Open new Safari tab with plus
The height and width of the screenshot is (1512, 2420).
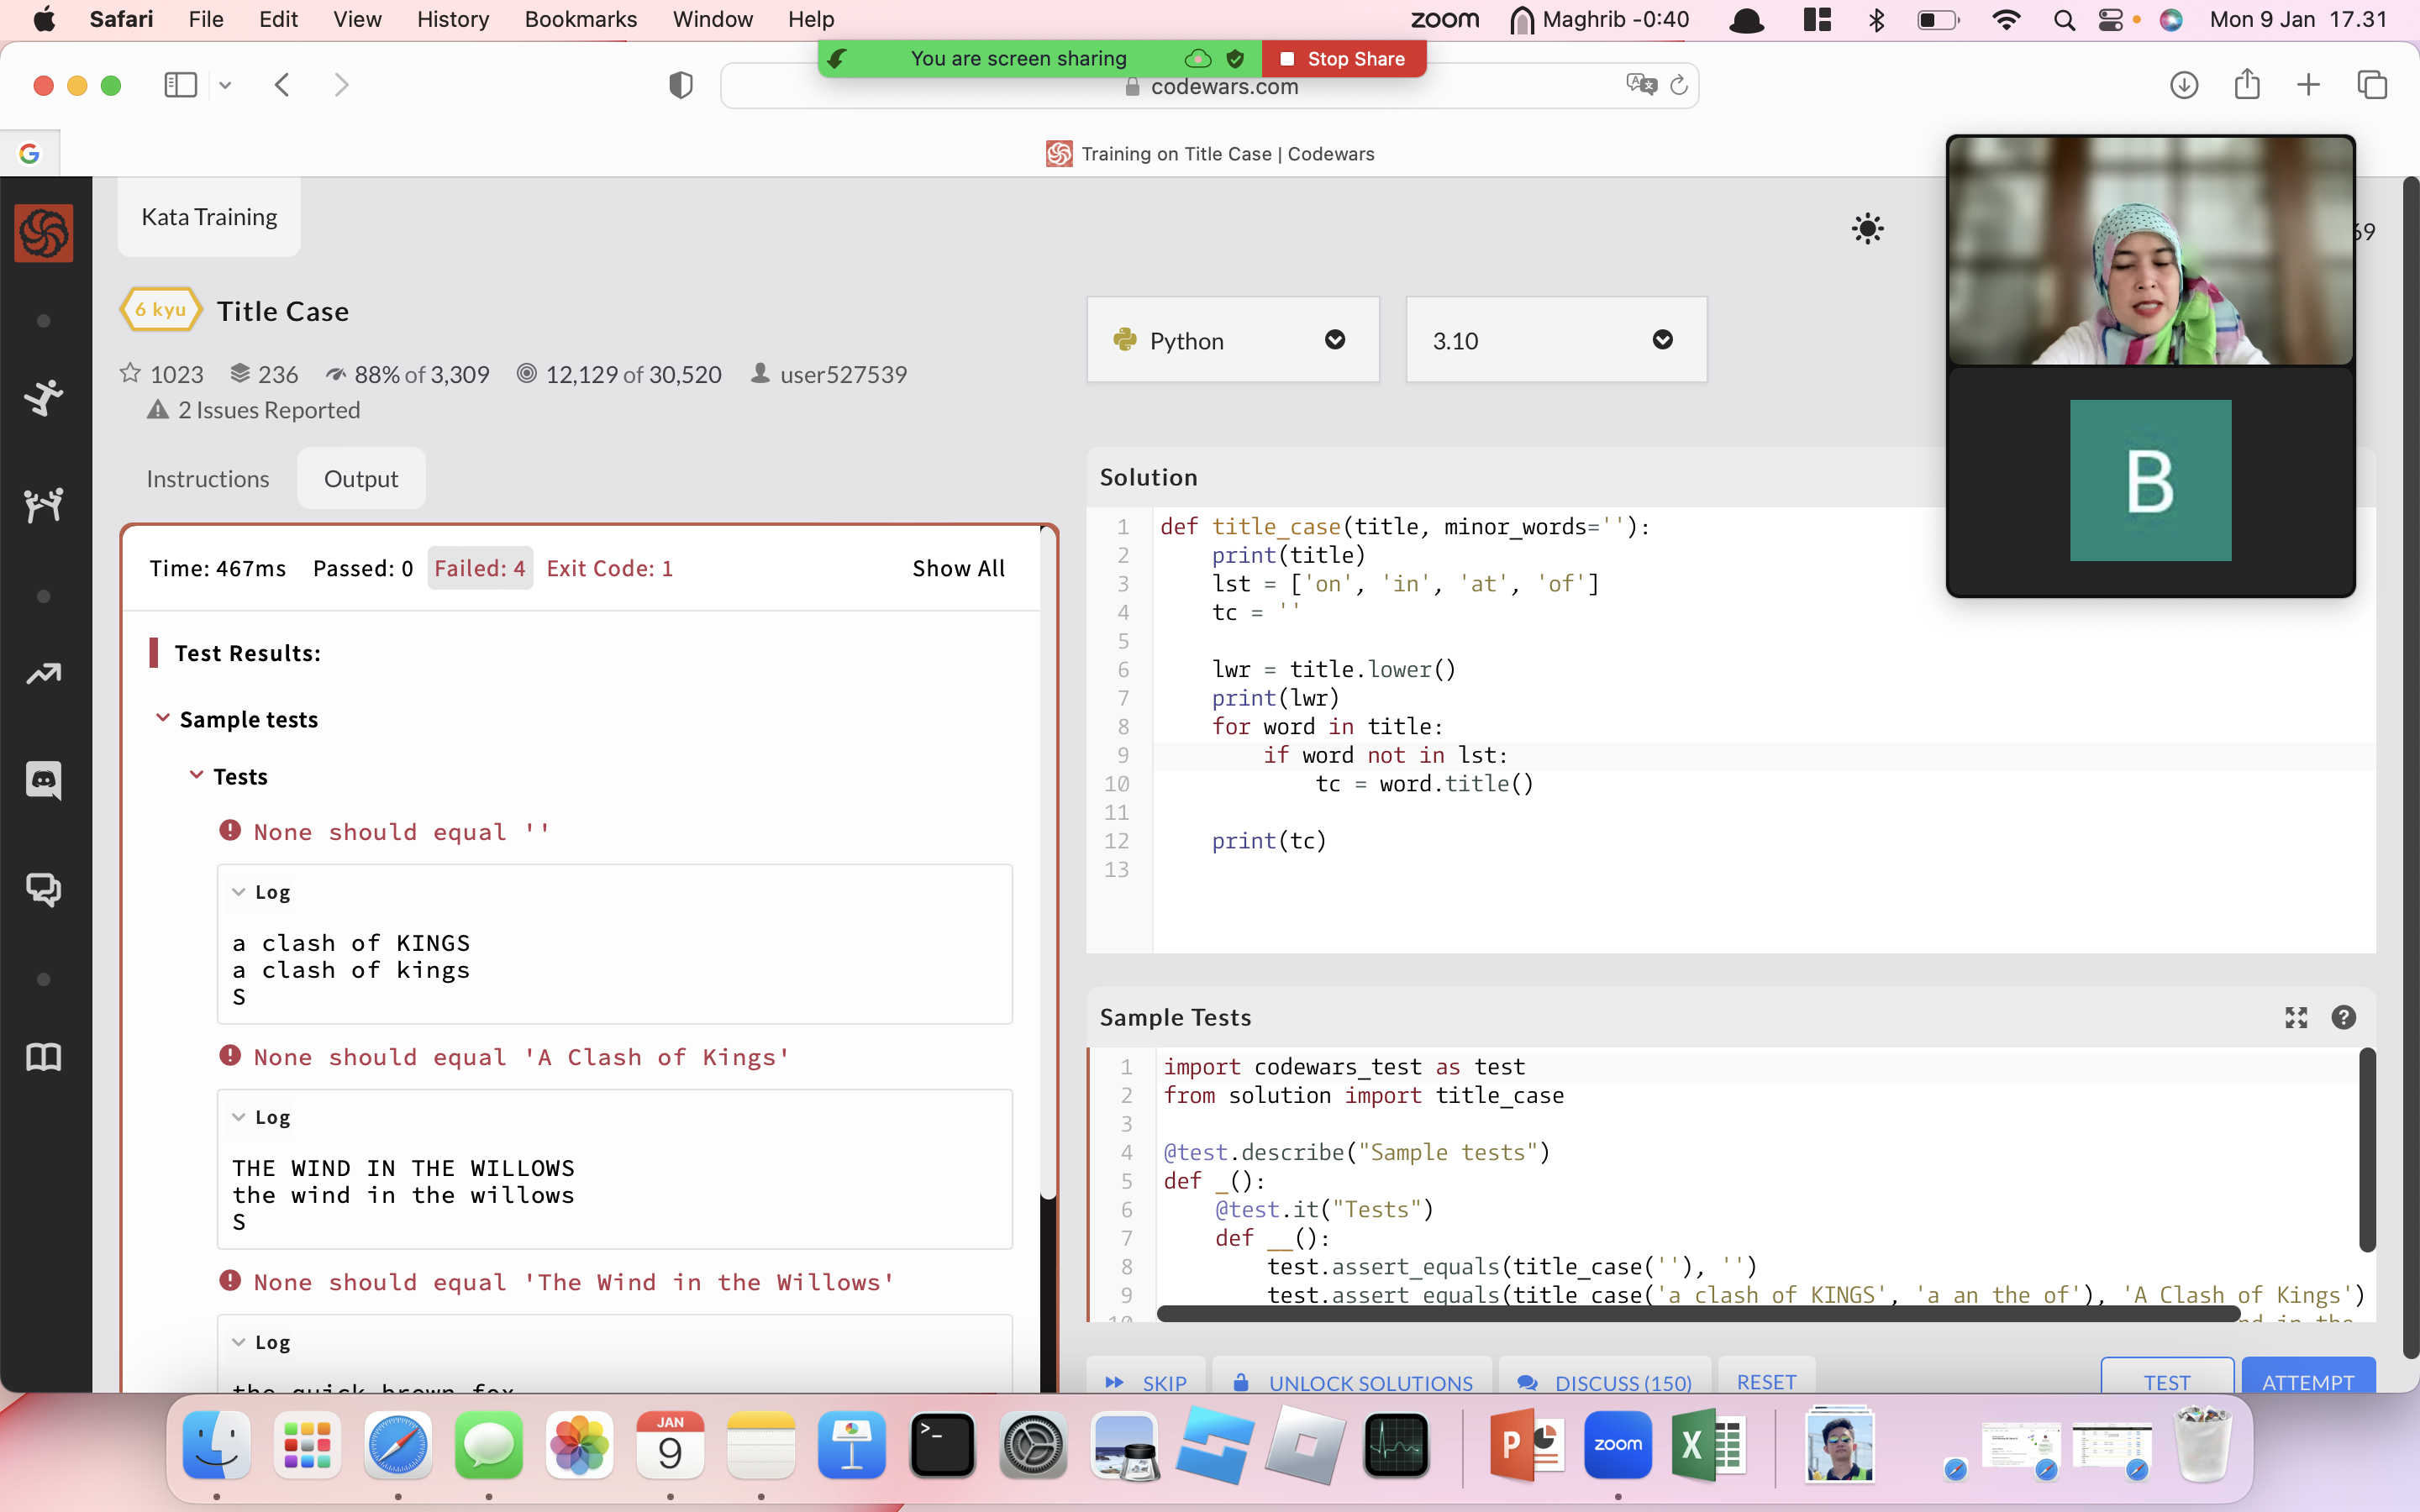click(2308, 85)
